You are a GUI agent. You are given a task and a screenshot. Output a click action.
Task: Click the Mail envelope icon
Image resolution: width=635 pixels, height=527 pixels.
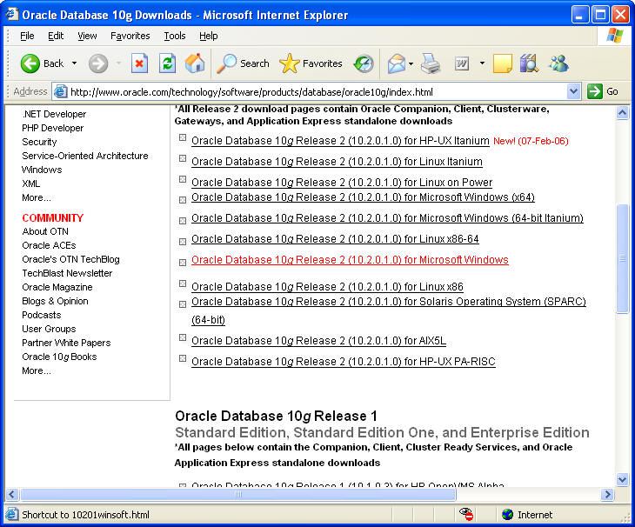[x=396, y=63]
